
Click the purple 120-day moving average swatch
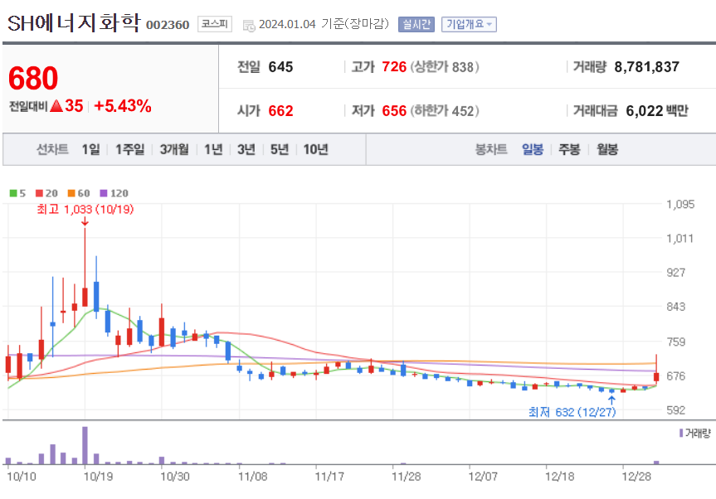(x=104, y=193)
